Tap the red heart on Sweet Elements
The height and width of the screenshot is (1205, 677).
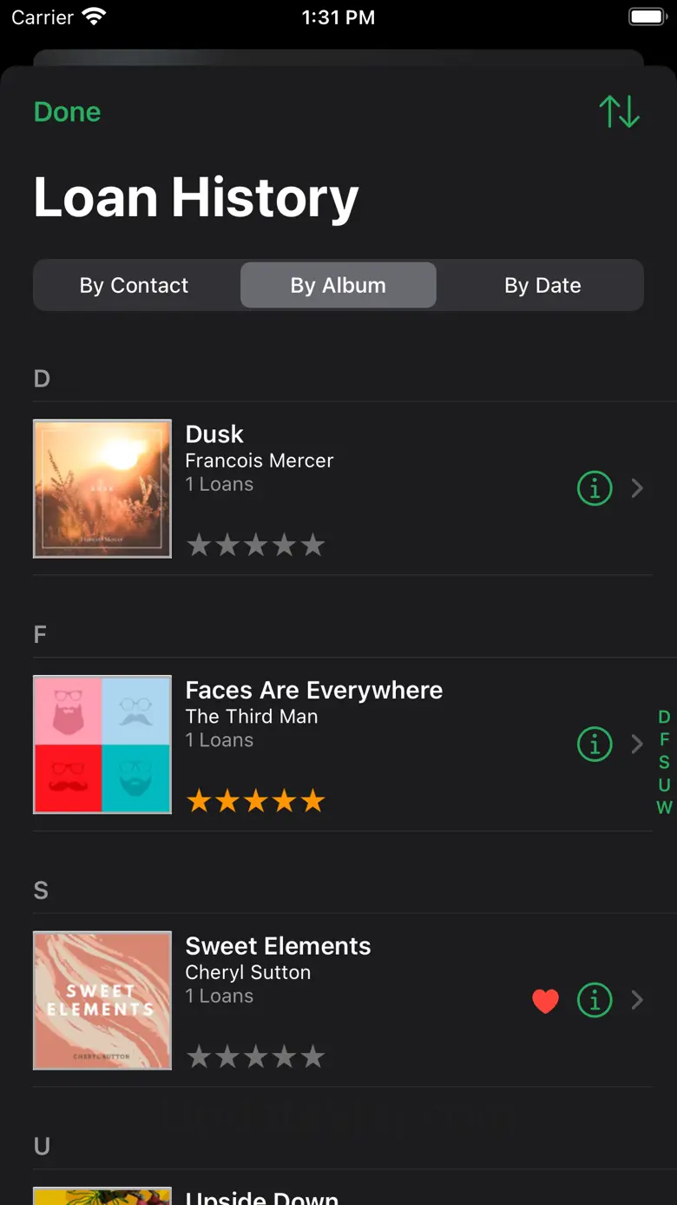point(545,1001)
